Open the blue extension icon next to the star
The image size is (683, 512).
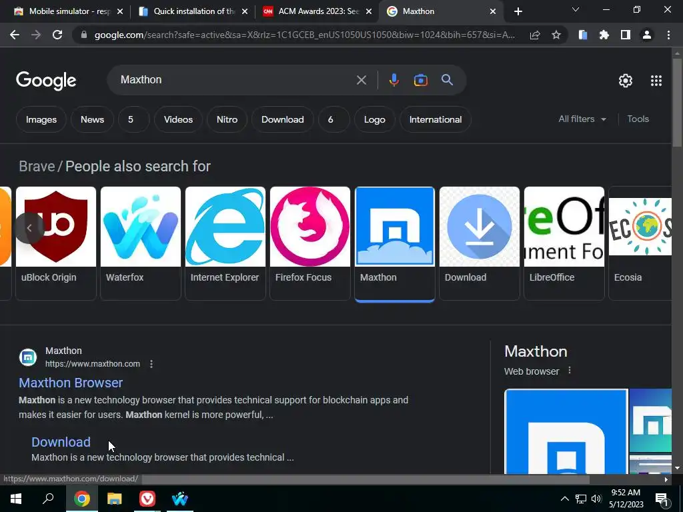coord(583,35)
